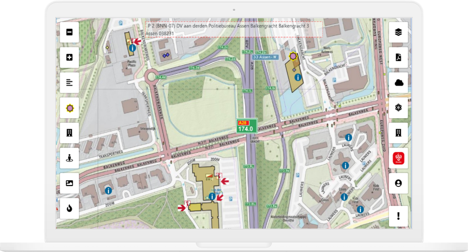Click the "Niels Autowas" map label
Image resolution: width=468 pixels, height=252 pixels.
tap(327, 50)
